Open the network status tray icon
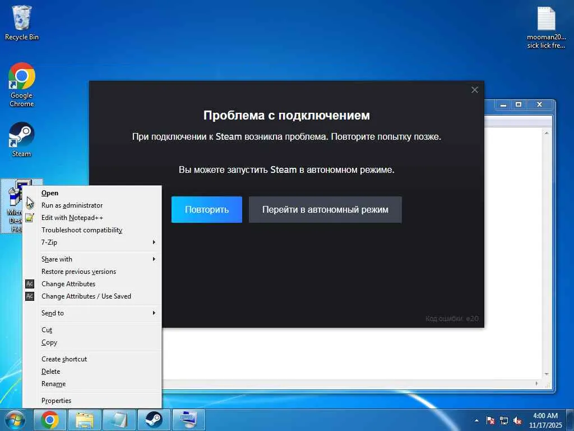This screenshot has height=431, width=574. (x=504, y=420)
